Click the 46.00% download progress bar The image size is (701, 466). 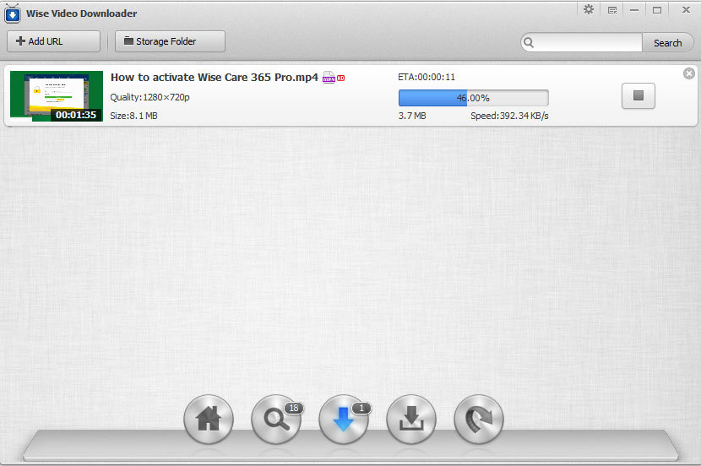(x=474, y=98)
